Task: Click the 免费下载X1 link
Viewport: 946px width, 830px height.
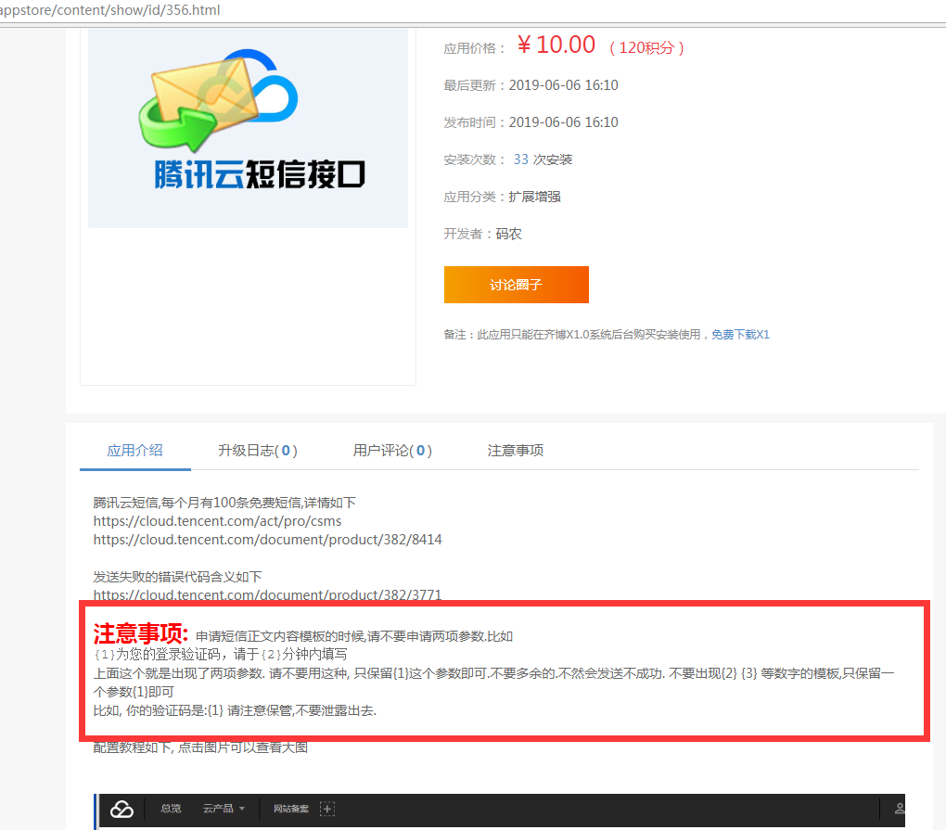Action: coord(740,335)
